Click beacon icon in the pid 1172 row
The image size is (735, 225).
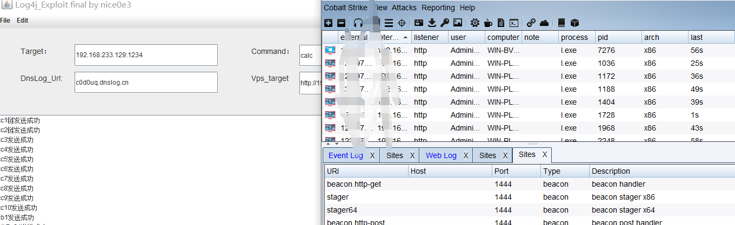[x=330, y=76]
